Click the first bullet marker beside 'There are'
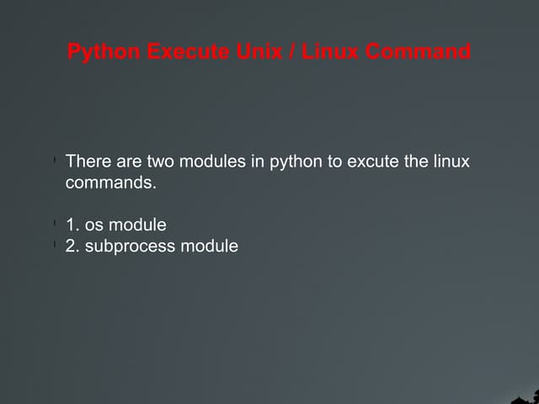This screenshot has height=404, width=539. [x=53, y=159]
